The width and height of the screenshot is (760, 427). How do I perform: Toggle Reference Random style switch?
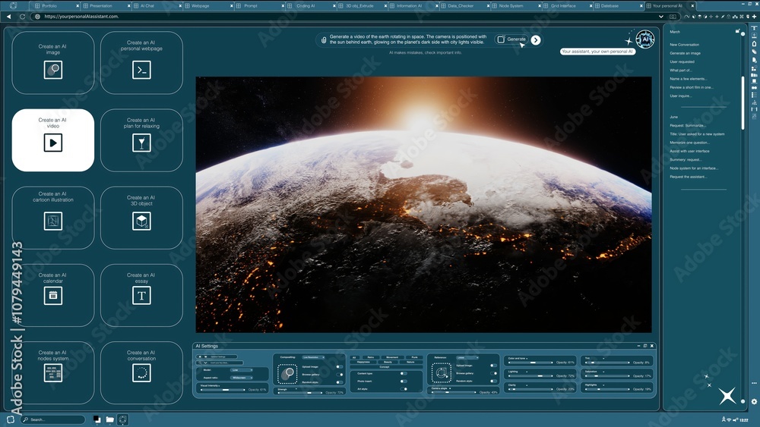pyautogui.click(x=493, y=381)
